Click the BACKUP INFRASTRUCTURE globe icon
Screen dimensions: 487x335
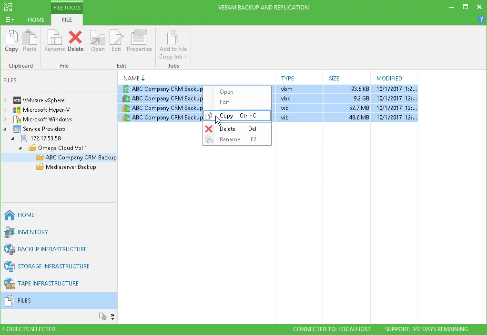click(10, 249)
